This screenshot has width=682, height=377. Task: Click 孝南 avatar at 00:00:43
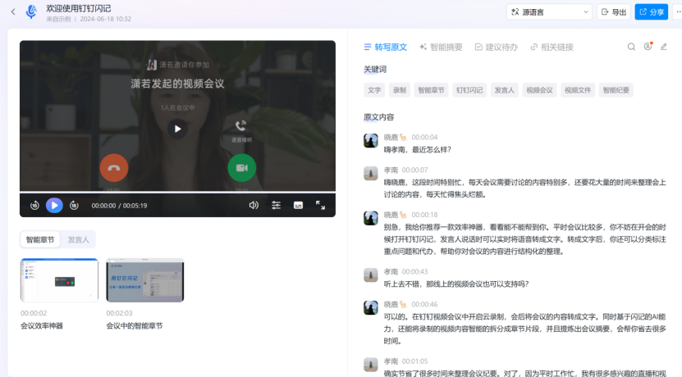[371, 275]
